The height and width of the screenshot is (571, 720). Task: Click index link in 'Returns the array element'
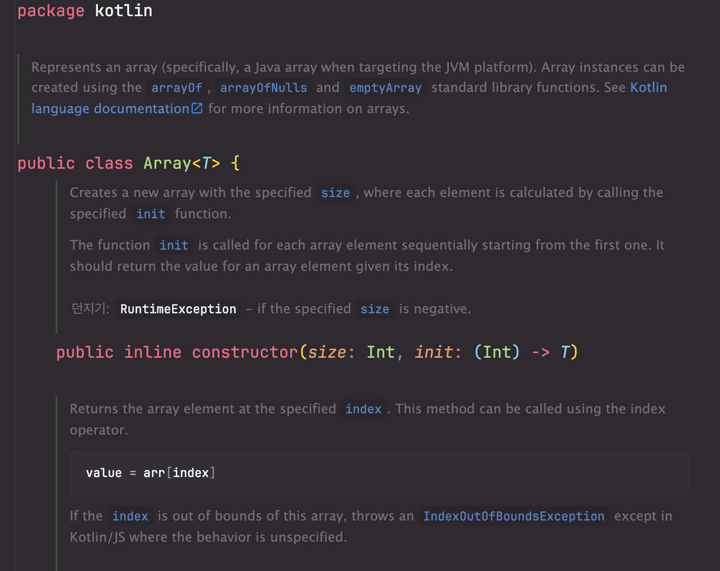(364, 409)
